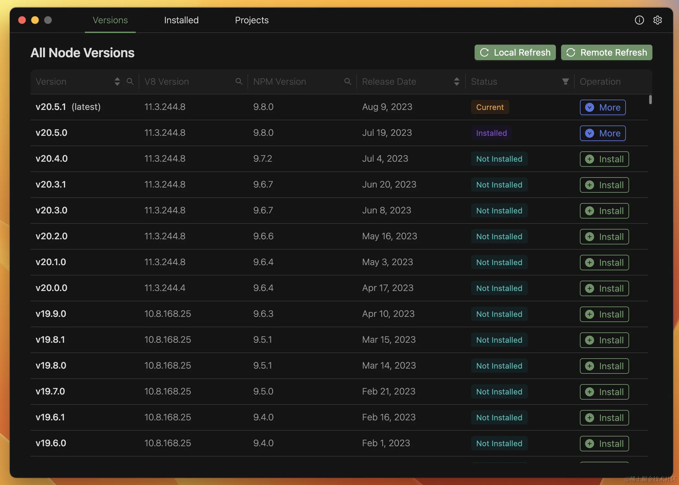Image resolution: width=679 pixels, height=485 pixels.
Task: Click the Local Refresh reload icon
Action: pos(484,52)
